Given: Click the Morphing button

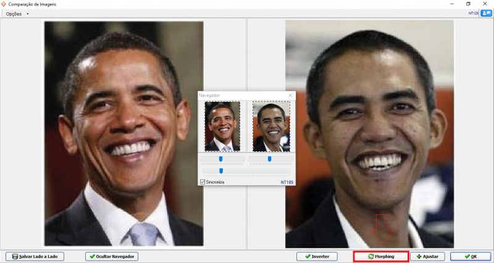Looking at the screenshot, I should point(381,256).
